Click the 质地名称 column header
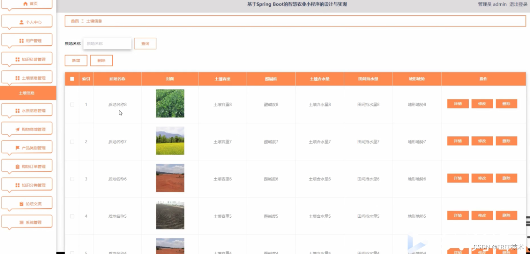This screenshot has width=530, height=254. tap(117, 79)
